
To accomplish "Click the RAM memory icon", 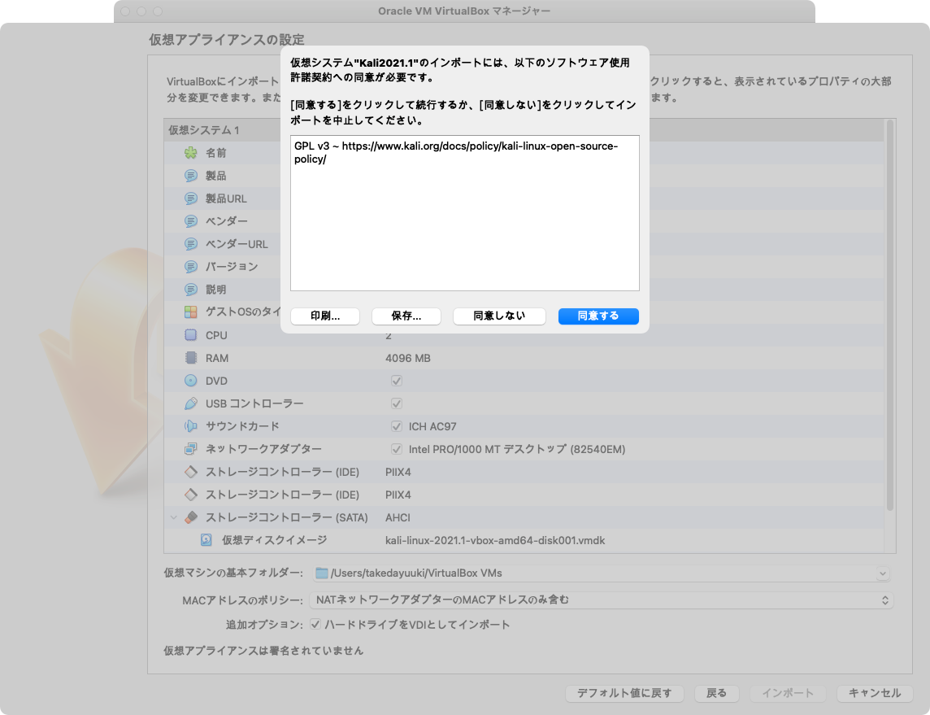I will click(190, 358).
